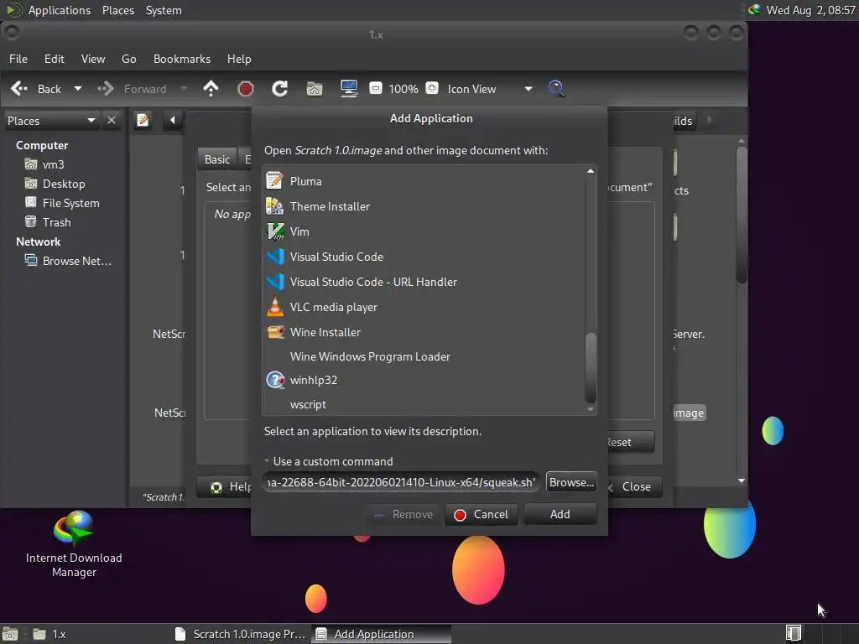Click the Theme Installer icon

(x=274, y=206)
